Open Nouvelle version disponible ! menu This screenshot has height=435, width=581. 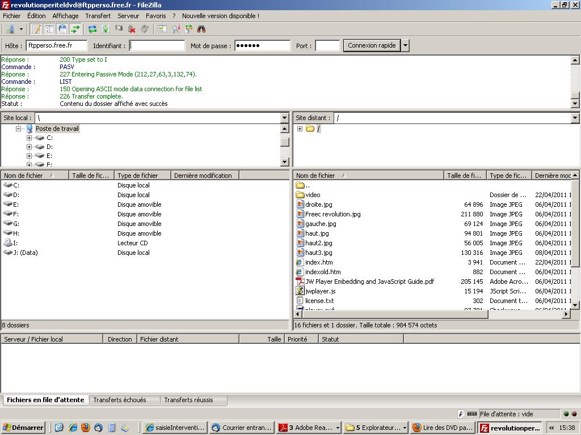(221, 16)
